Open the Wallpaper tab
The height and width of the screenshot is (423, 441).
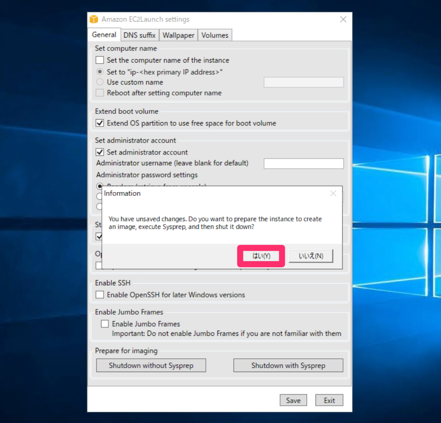178,35
